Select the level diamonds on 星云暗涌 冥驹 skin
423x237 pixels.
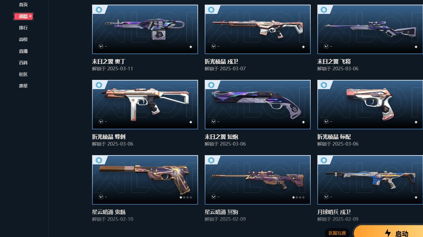pos(298,197)
